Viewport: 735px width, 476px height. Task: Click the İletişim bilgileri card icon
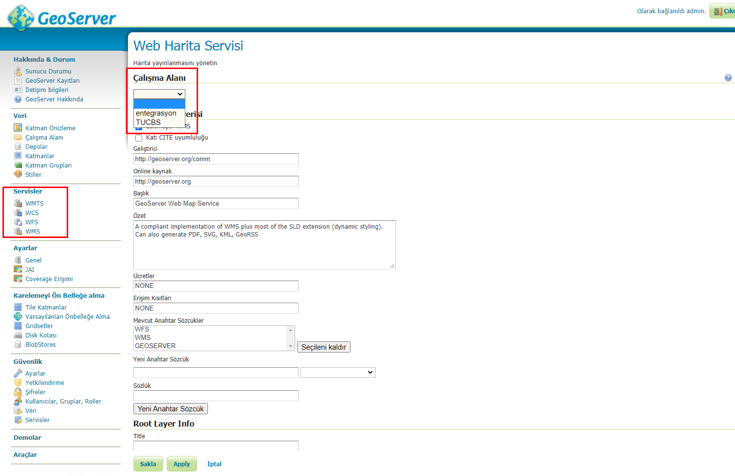point(18,90)
